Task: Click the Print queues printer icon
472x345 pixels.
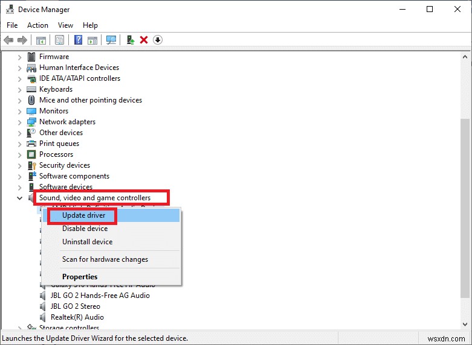Action: point(31,144)
